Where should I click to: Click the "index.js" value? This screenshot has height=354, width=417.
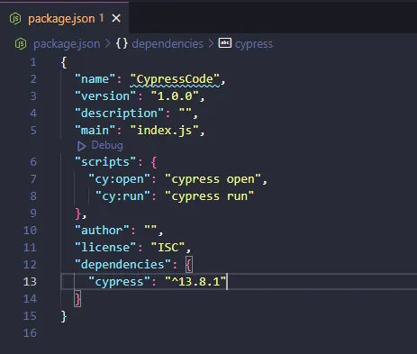coord(164,131)
